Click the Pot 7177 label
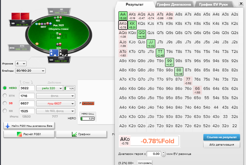The width and height of the screenshot is (246, 165). coord(59,25)
